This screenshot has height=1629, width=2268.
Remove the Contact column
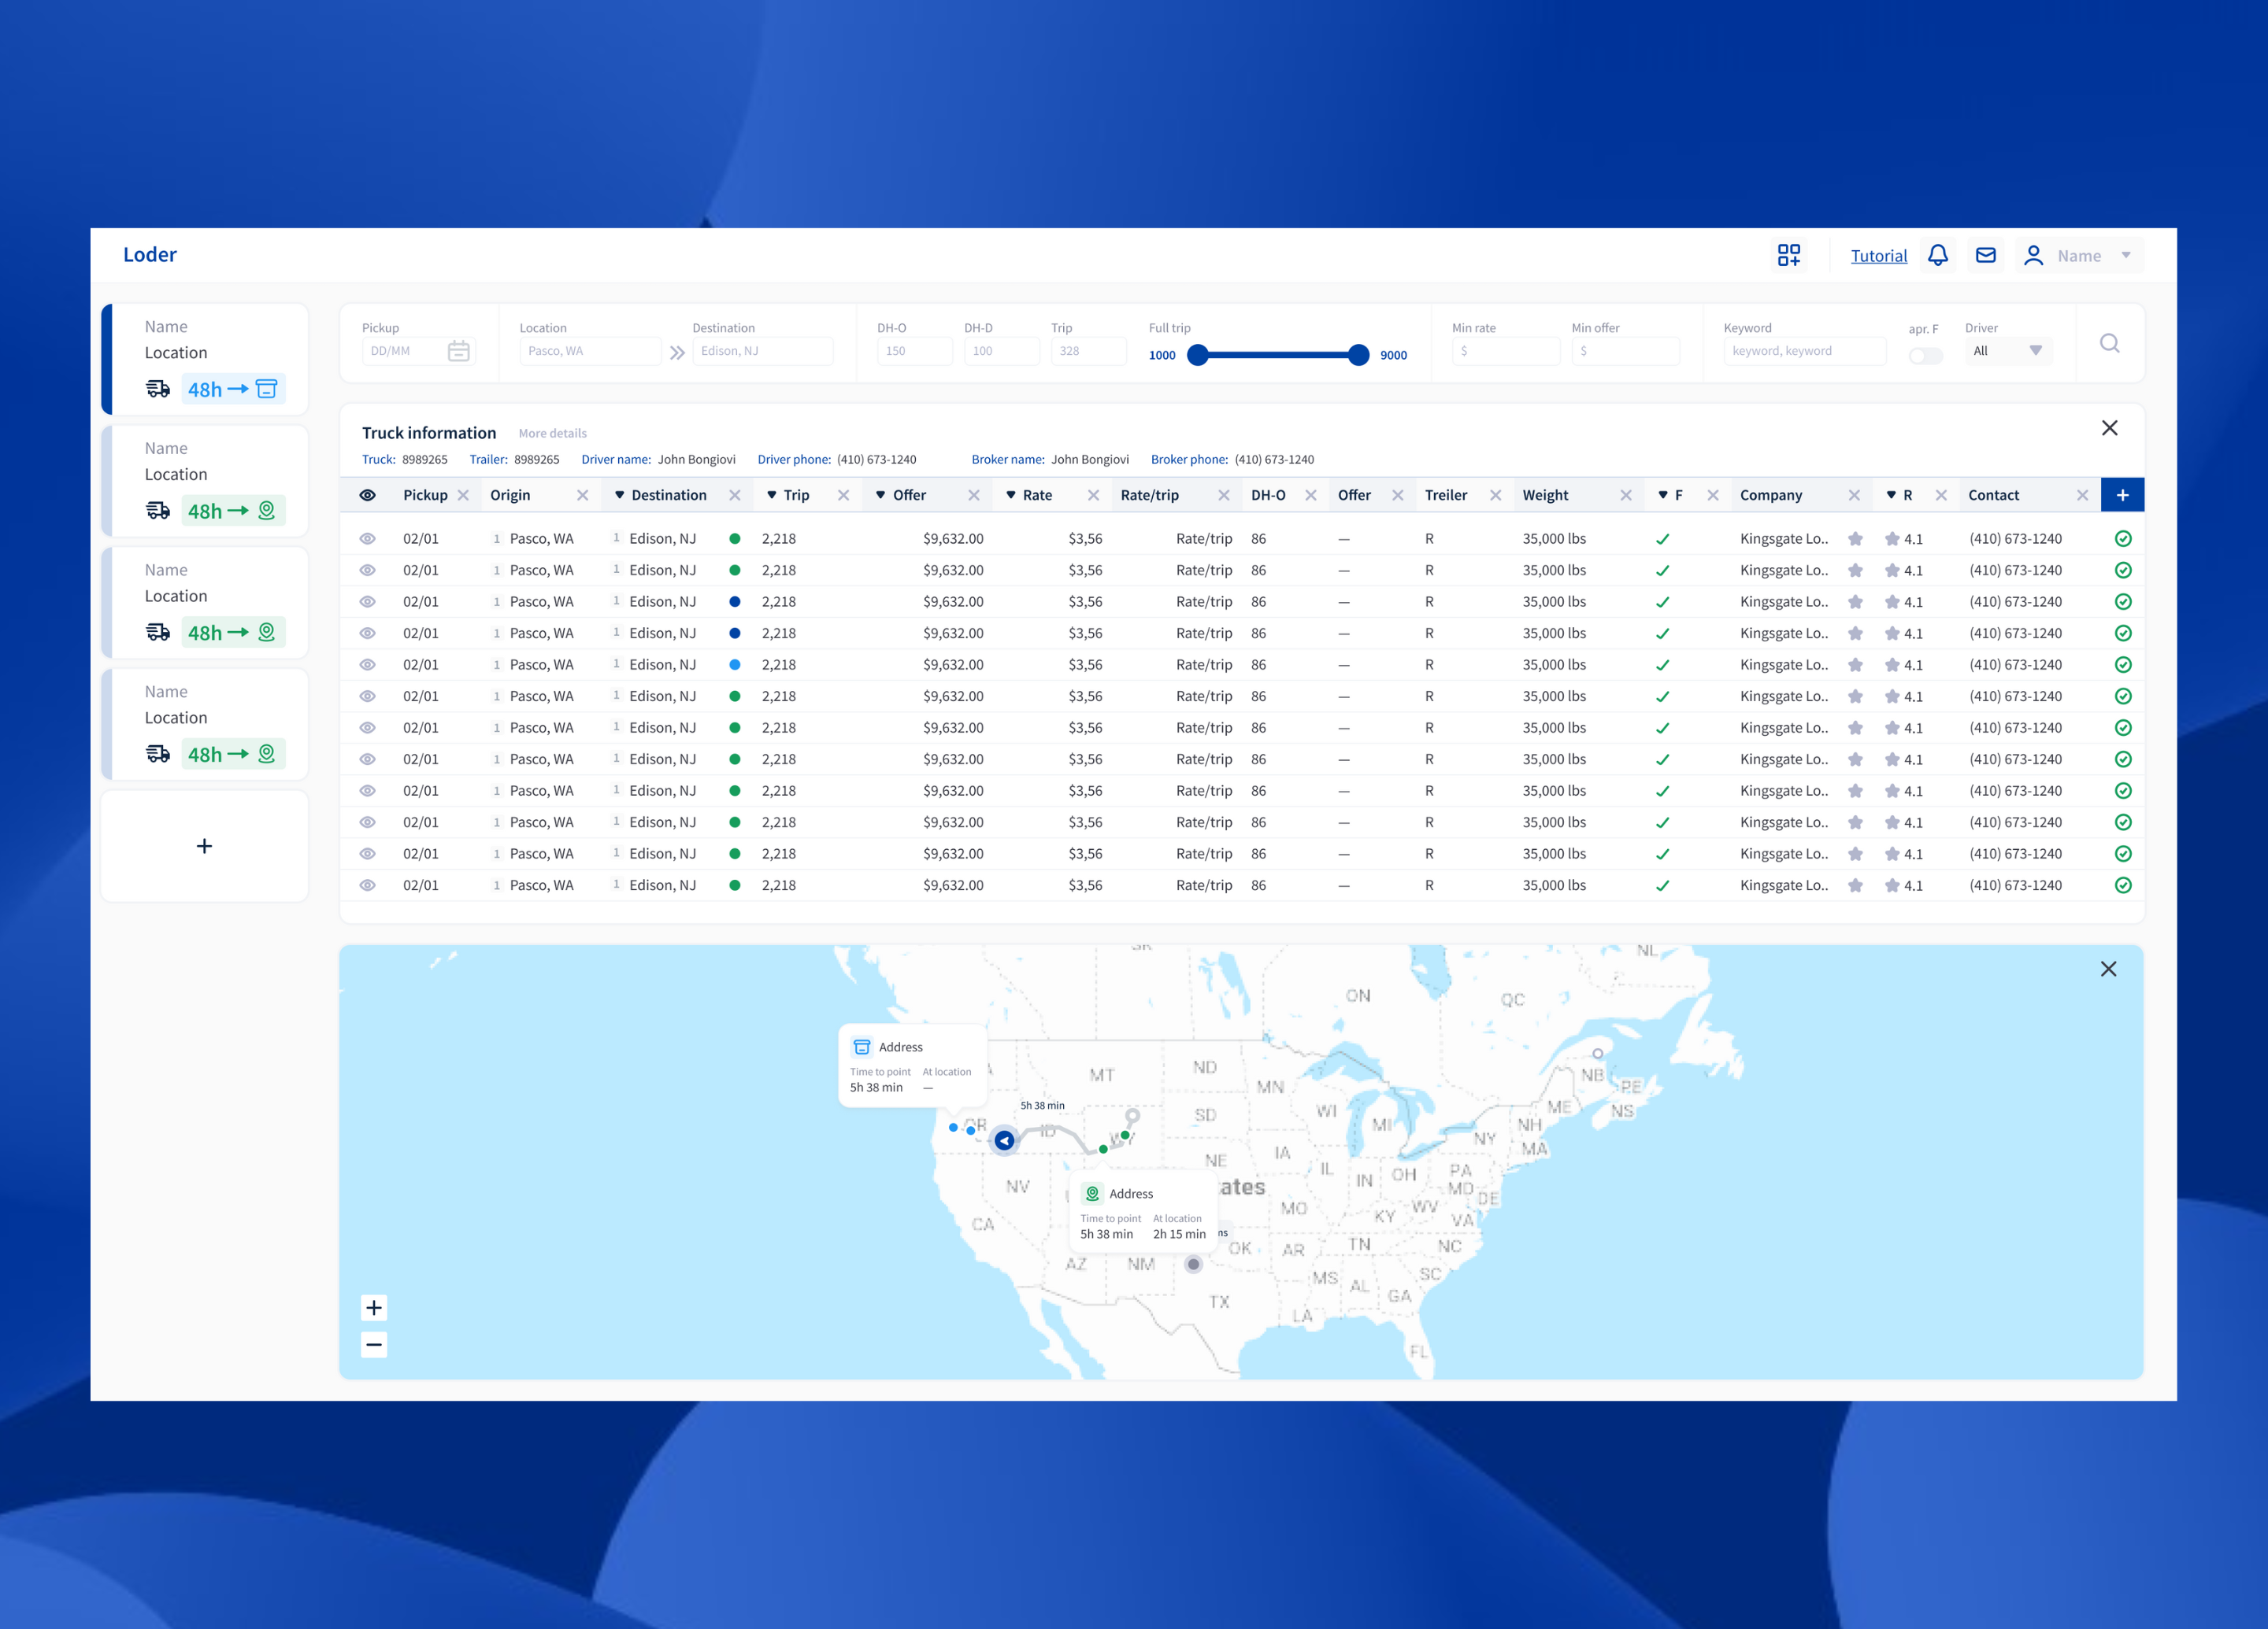click(x=2082, y=495)
